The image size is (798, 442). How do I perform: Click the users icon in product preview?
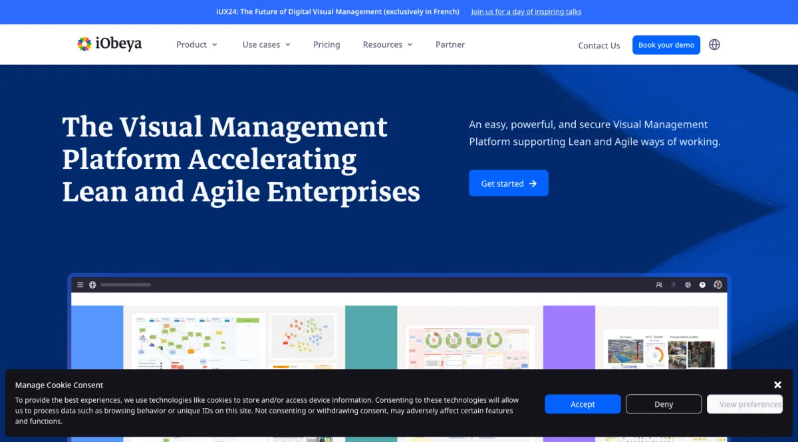click(x=659, y=284)
